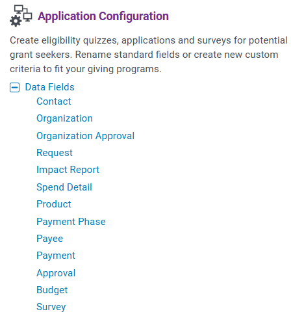Screen dimensions: 291x316
Task: Select the Contact data field
Action: point(54,101)
